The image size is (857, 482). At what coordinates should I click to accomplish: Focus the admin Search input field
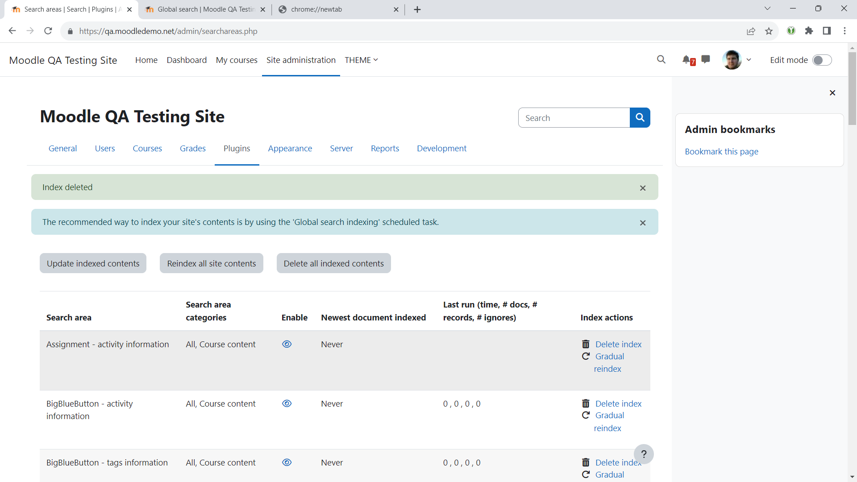tap(574, 118)
